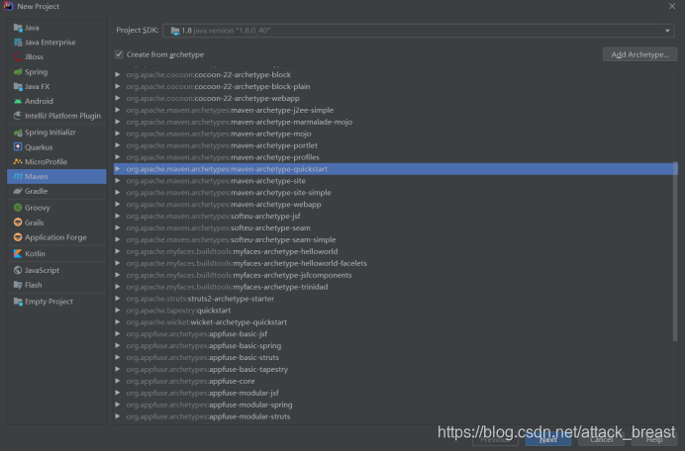Image resolution: width=686 pixels, height=451 pixels.
Task: Select Spring Initializr project type
Action: pyautogui.click(x=56, y=133)
